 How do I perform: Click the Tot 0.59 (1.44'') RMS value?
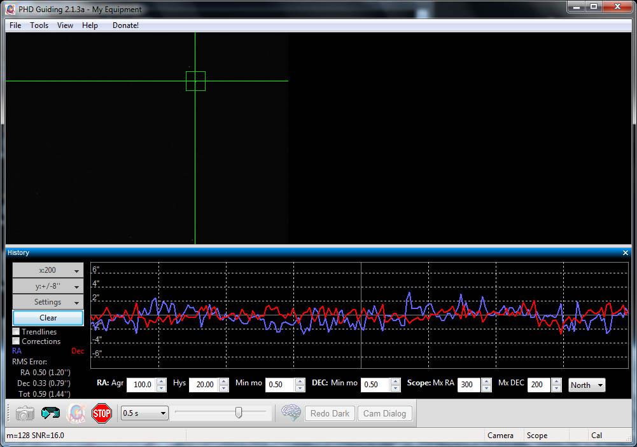click(x=45, y=394)
